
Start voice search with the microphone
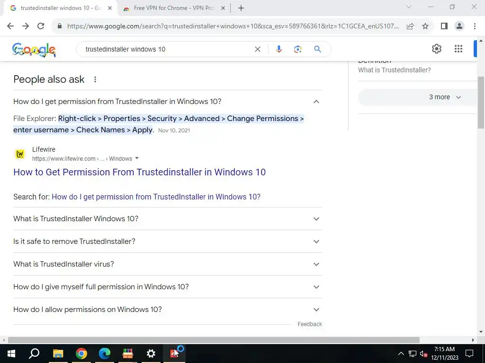278,49
